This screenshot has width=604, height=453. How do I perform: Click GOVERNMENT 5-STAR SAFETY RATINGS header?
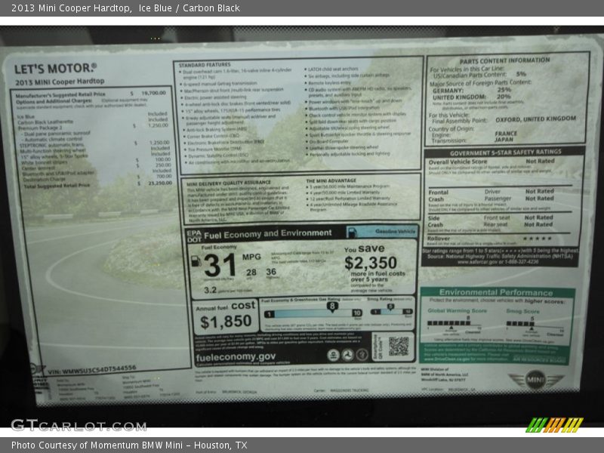click(x=505, y=153)
